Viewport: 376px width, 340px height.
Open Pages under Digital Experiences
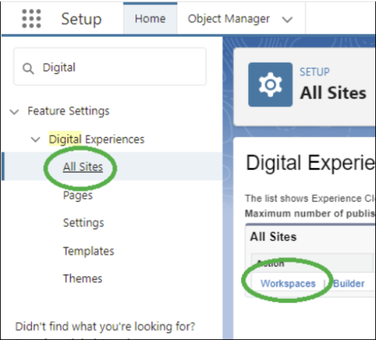[x=78, y=195]
